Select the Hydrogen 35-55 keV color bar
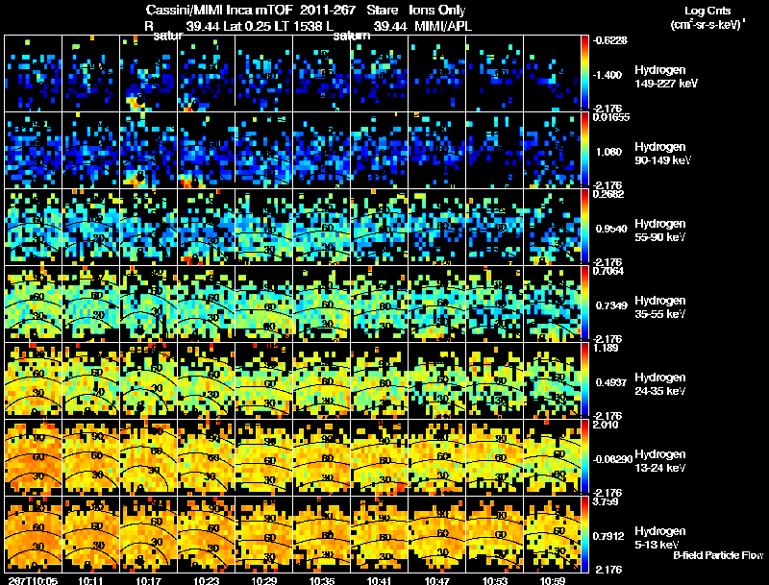The image size is (769, 585). [584, 304]
